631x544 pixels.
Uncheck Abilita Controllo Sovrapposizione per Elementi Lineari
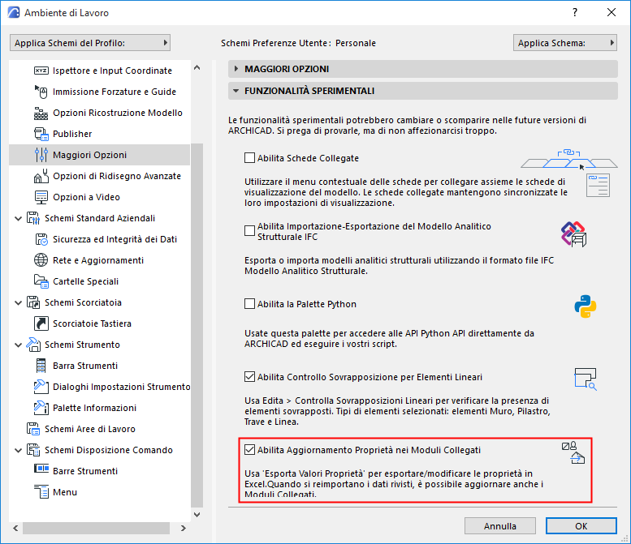tap(249, 377)
